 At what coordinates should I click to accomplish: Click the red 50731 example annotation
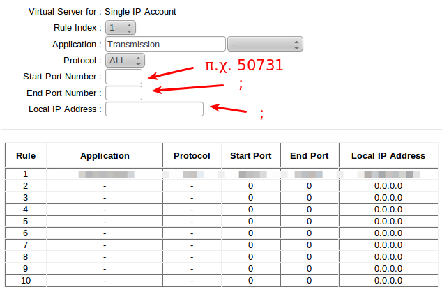click(244, 67)
